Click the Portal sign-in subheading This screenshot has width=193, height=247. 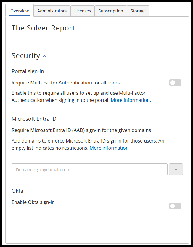tap(28, 71)
